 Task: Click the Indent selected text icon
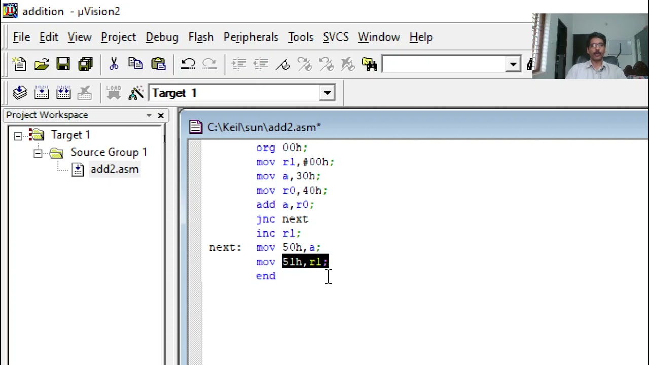tap(239, 64)
